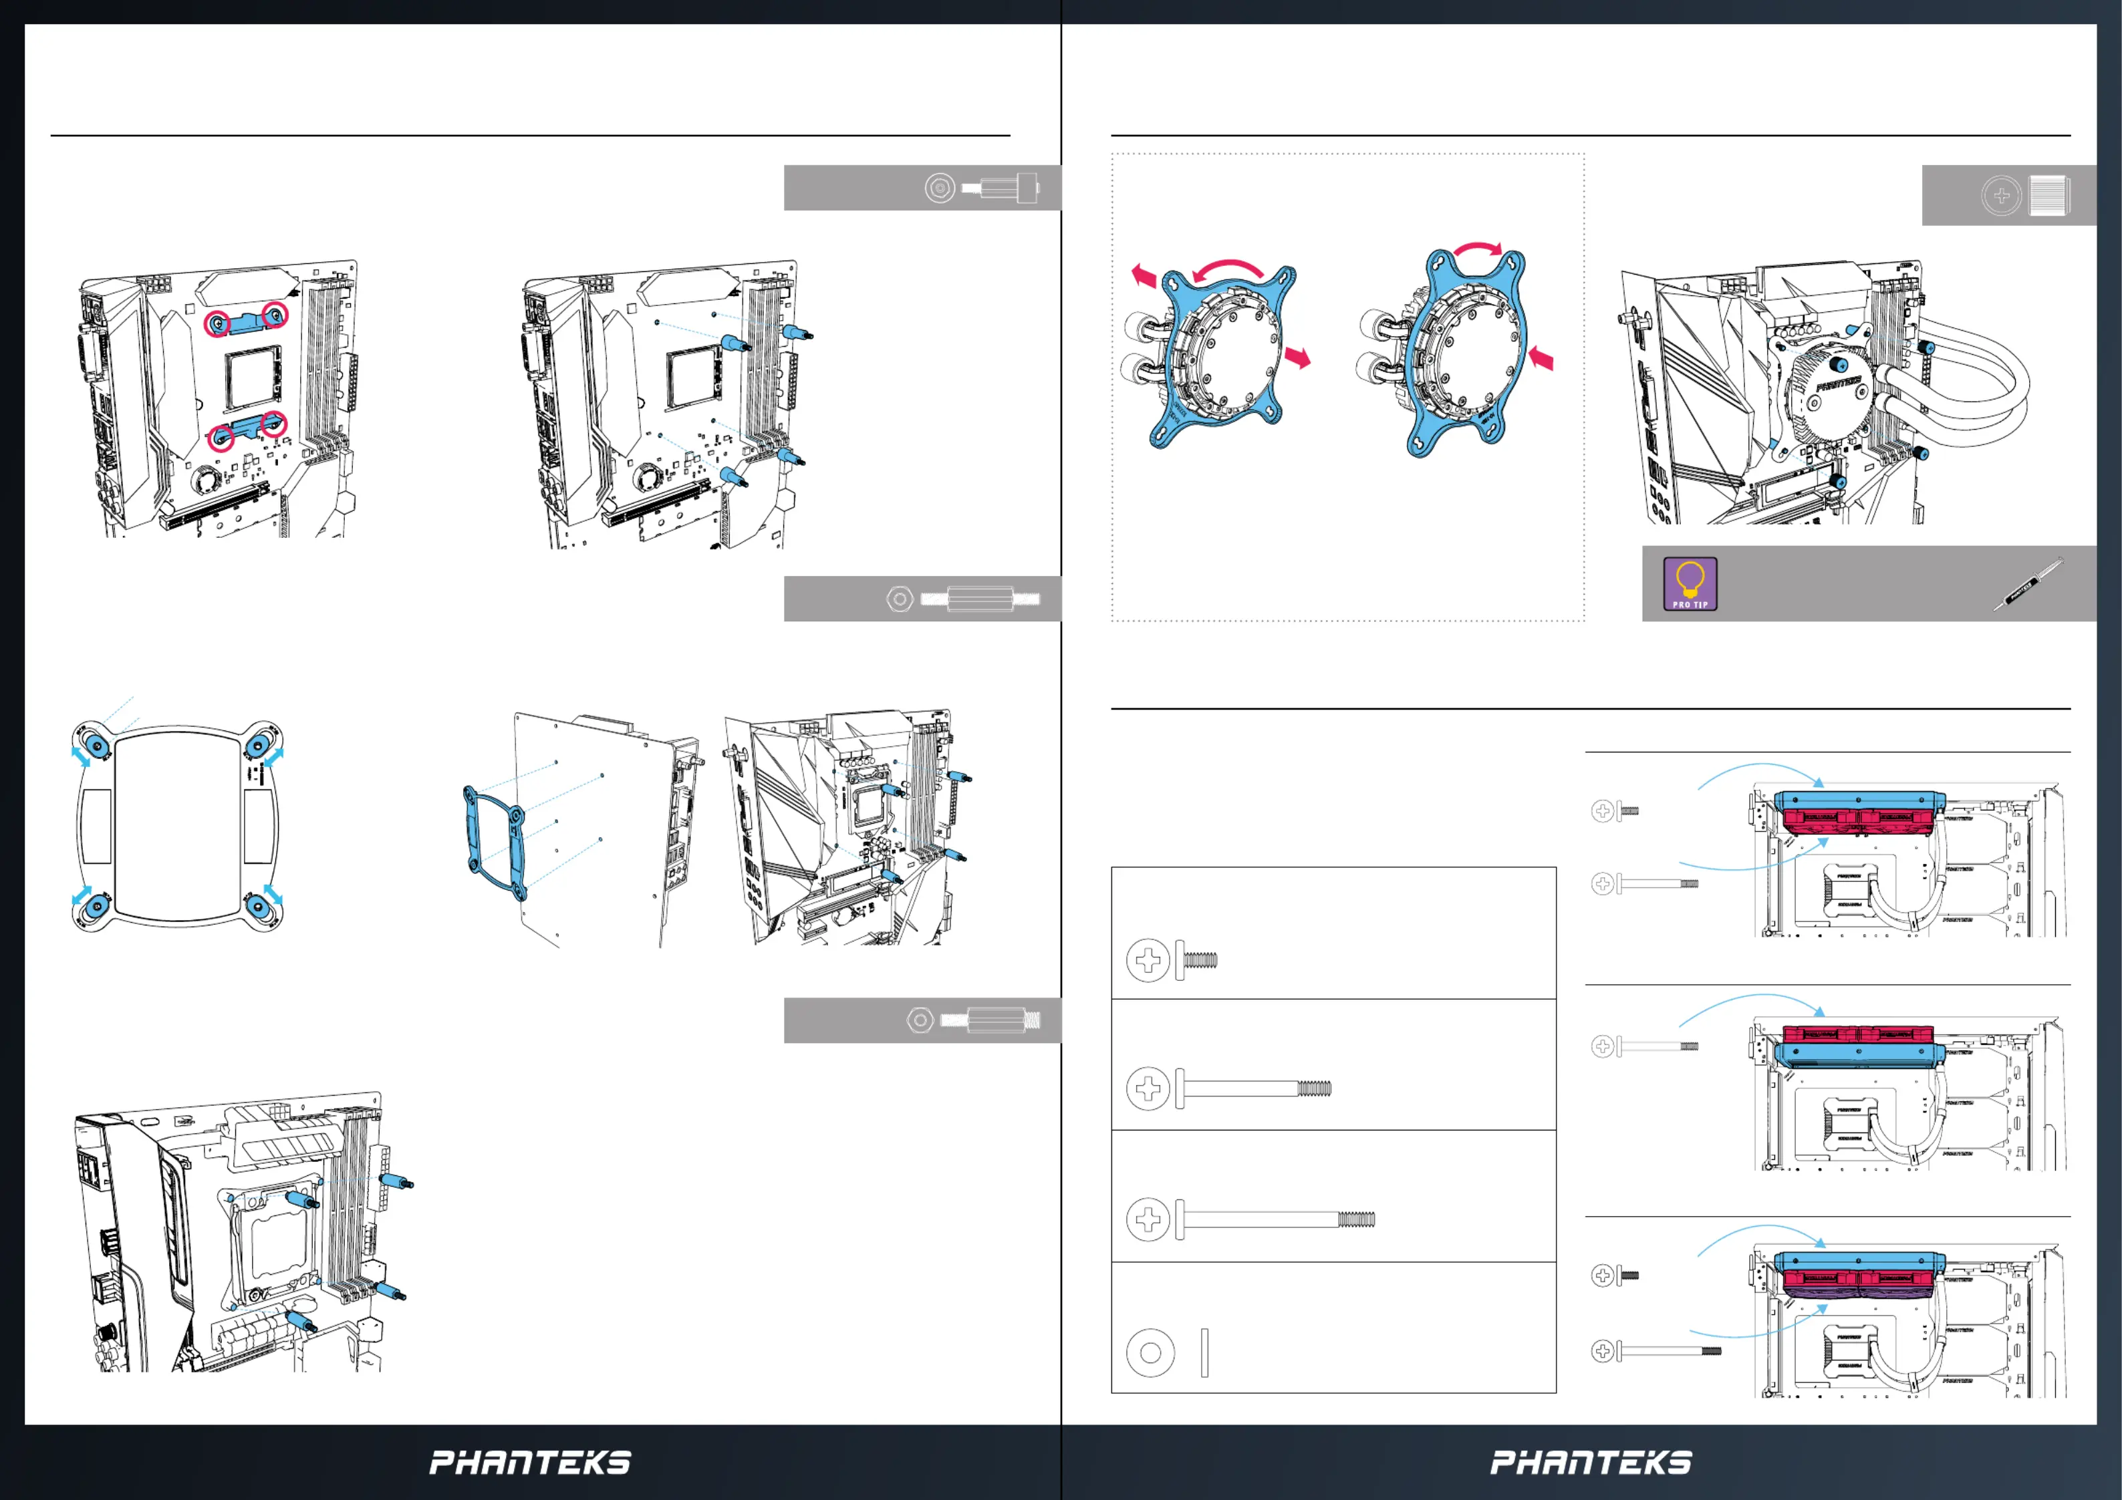Click the PRO TIP lightbulb icon
Screen dimensions: 2122x1500
click(x=1690, y=584)
